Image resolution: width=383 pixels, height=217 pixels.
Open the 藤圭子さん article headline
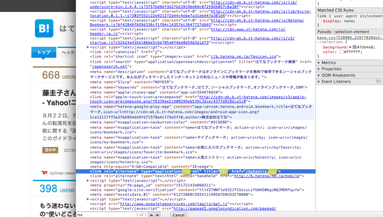pyautogui.click(x=59, y=98)
